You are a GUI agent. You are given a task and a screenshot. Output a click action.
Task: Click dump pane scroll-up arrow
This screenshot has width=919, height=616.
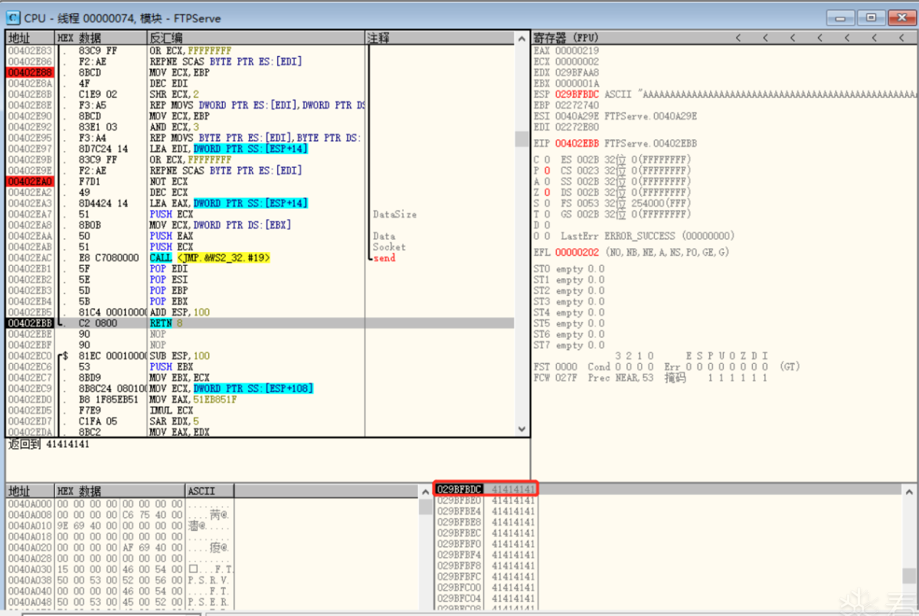pyautogui.click(x=426, y=491)
